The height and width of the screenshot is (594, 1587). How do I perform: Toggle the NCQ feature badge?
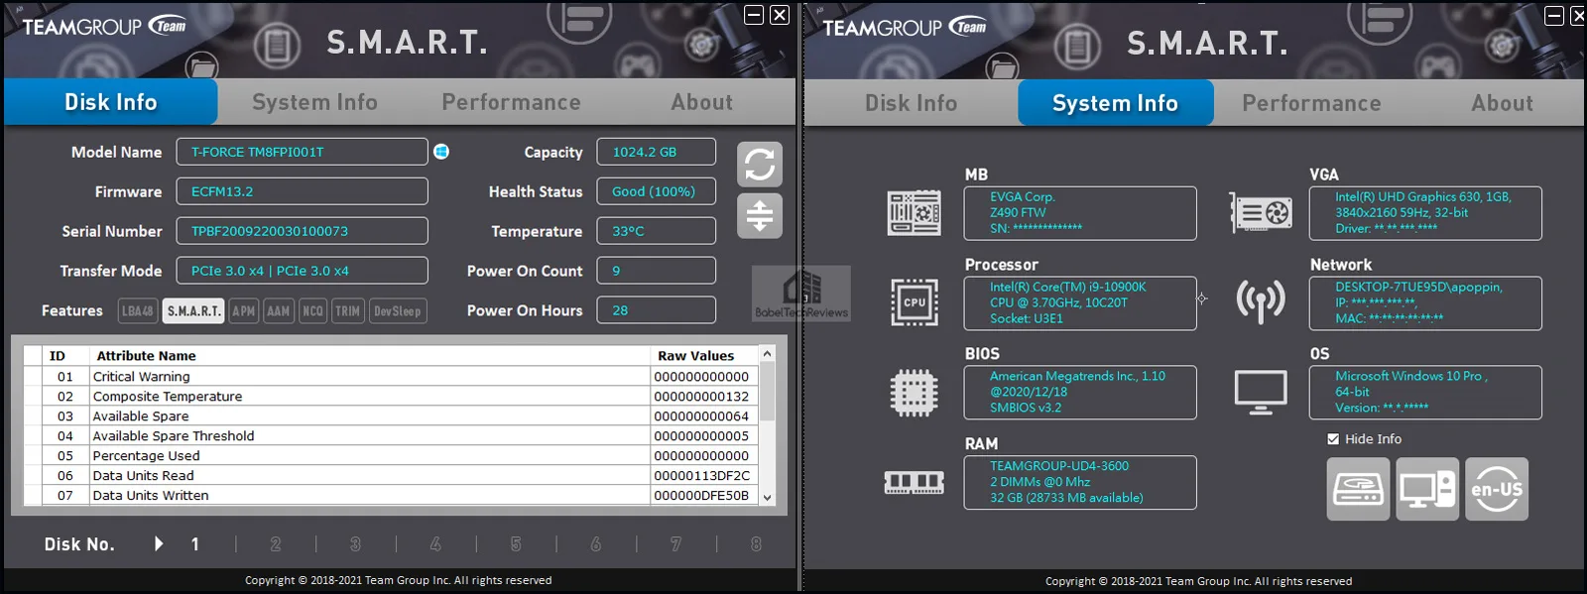coord(312,311)
